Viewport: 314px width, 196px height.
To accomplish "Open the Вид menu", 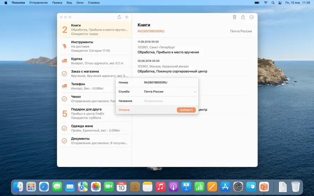I will point(69,3).
